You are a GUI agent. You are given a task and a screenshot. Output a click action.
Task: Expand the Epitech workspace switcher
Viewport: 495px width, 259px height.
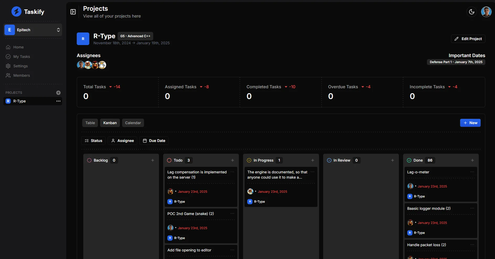33,30
